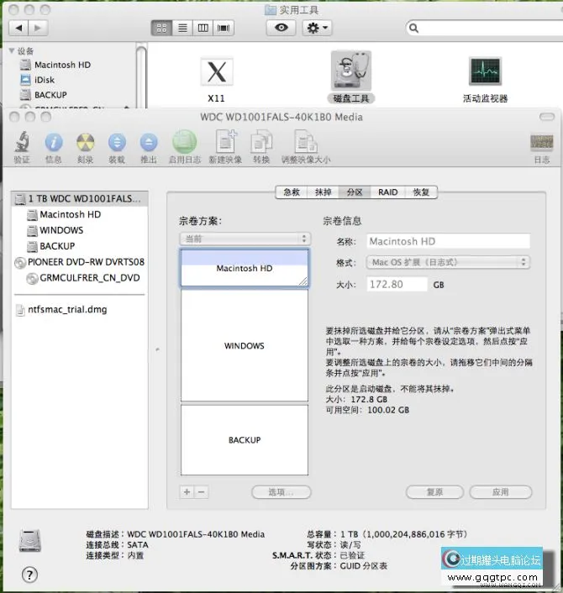The width and height of the screenshot is (563, 593).
Task: Click the Apply (应用) button
Action: [500, 492]
